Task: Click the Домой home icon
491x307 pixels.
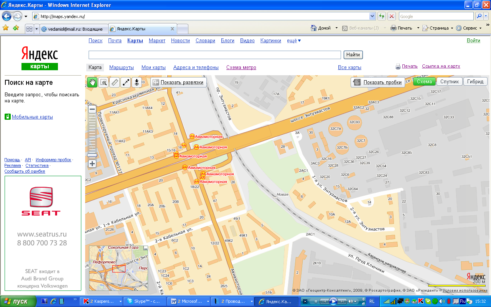Action: click(313, 28)
